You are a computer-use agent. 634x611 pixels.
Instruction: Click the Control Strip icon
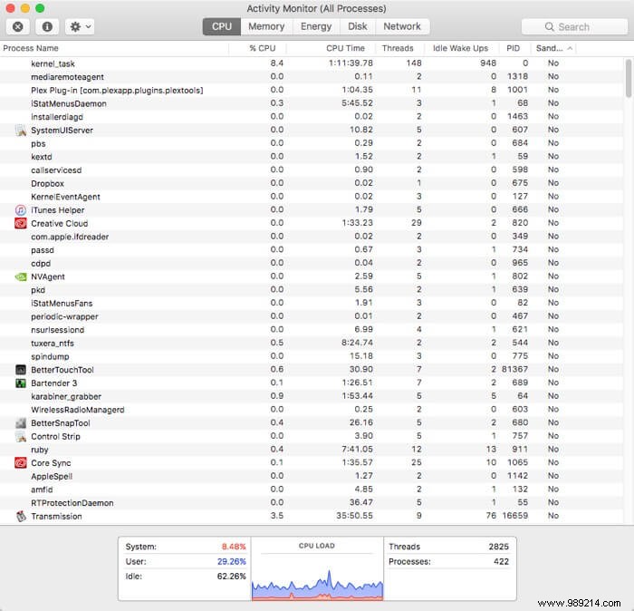21,437
